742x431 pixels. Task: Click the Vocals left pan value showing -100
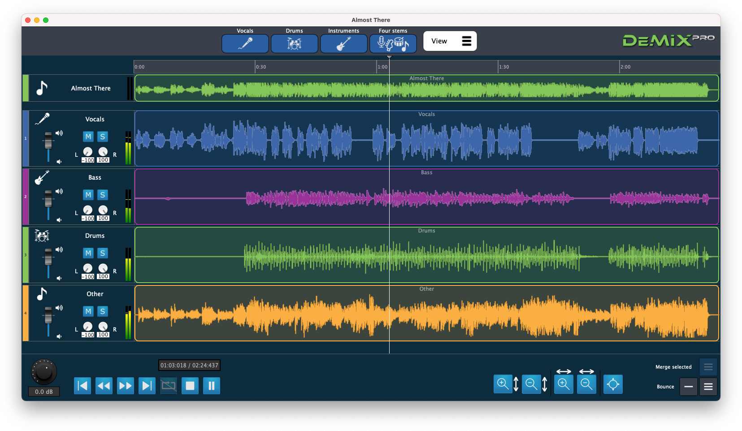coord(88,160)
